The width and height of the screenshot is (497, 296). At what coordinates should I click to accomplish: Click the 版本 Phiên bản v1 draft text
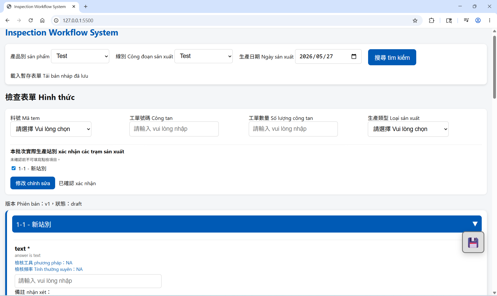point(43,204)
